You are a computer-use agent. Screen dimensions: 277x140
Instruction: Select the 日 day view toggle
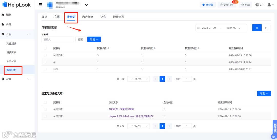257,28
